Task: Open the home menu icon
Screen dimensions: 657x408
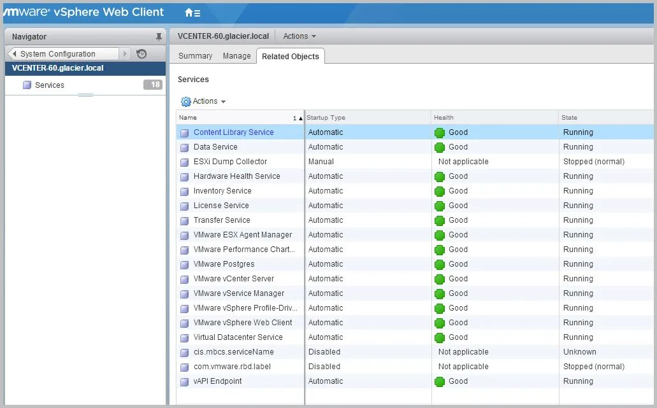Action: coord(192,13)
